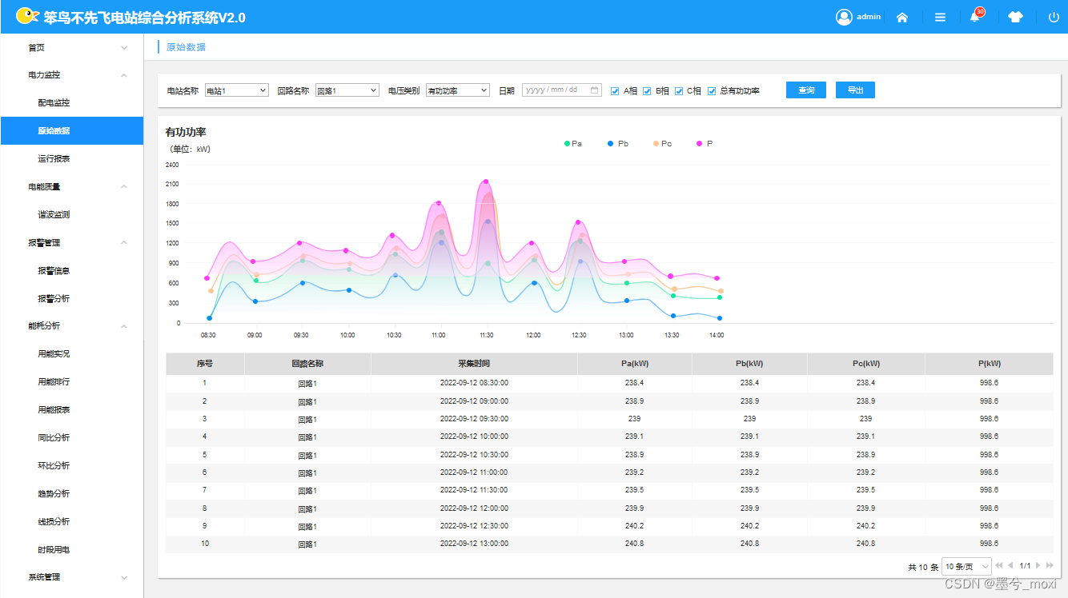The height and width of the screenshot is (598, 1068).
Task: Go to previous page pagination arrow
Action: pos(1010,565)
